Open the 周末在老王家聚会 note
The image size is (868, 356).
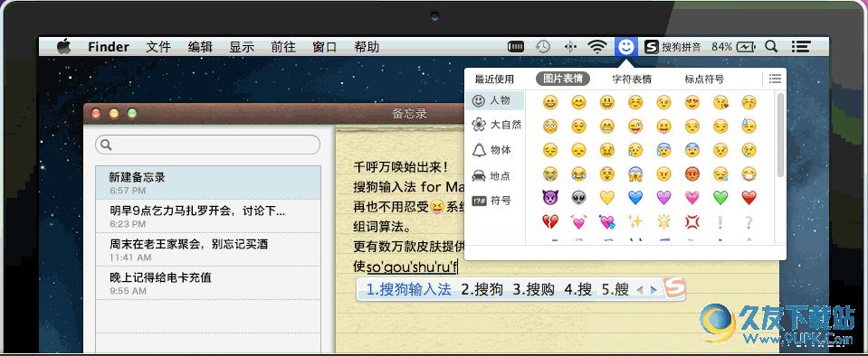(x=208, y=249)
